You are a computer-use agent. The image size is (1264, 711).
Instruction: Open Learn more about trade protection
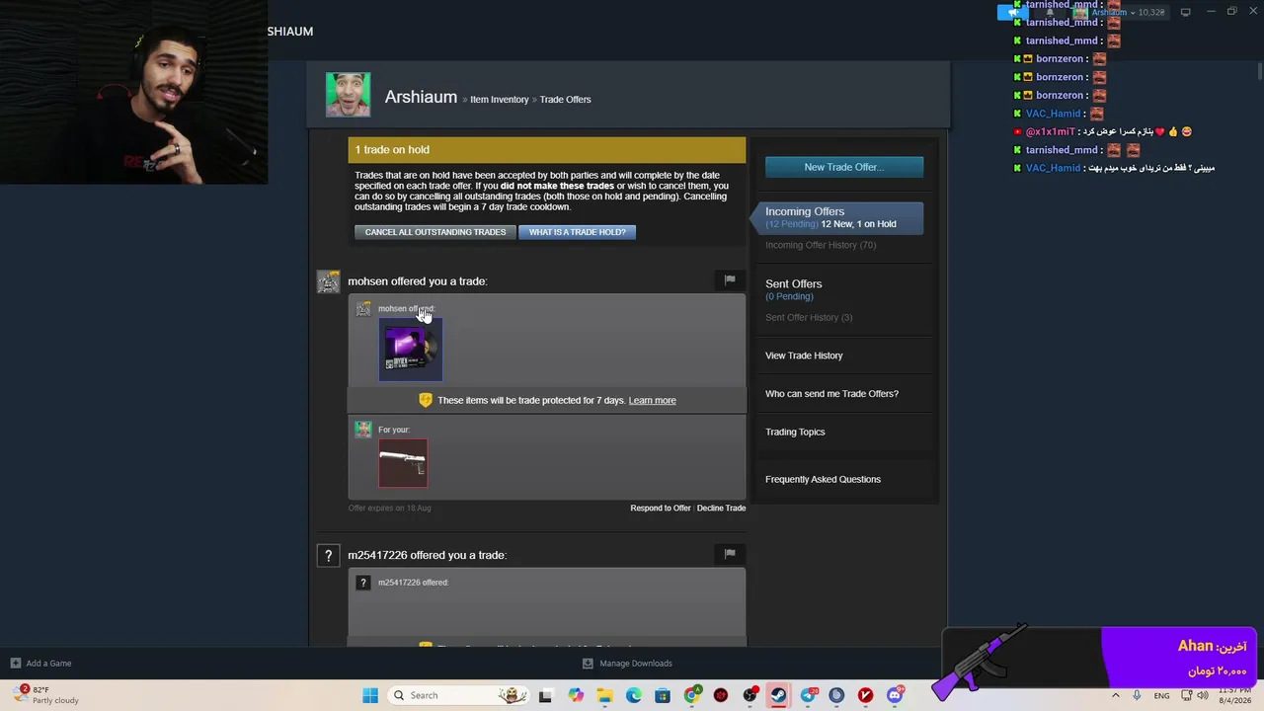pos(652,400)
